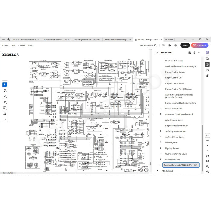This screenshot has height=211, width=211.
Task: Open Bookmarks panel options ellipsis
Action: [199, 53]
